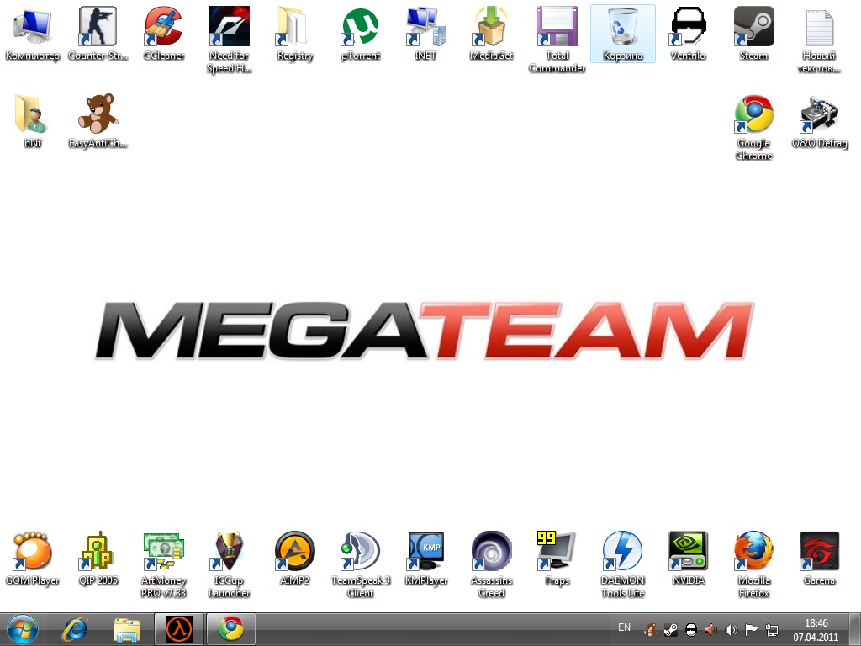Open the GOM Player shortcut

click(x=33, y=559)
